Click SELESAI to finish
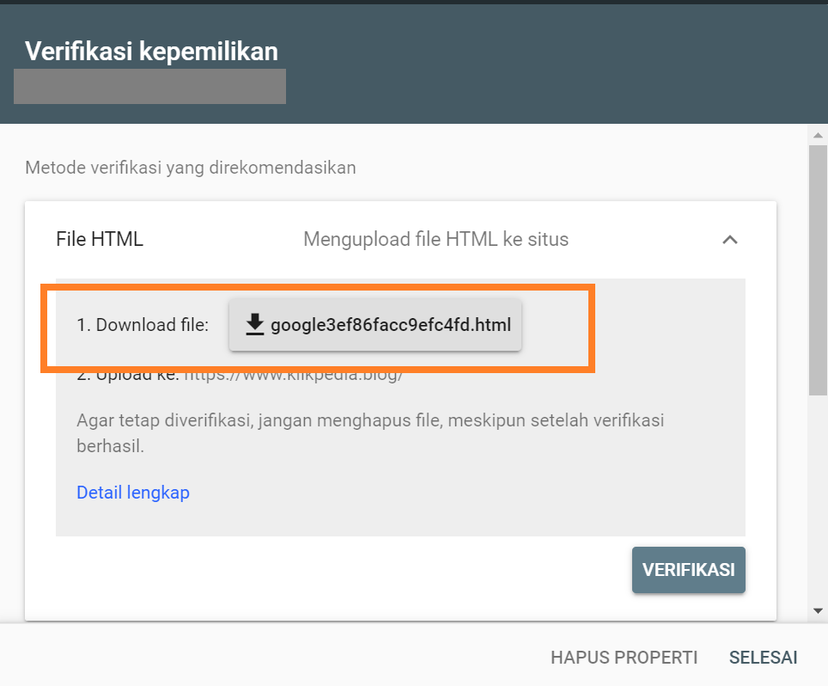828x686 pixels. tap(763, 658)
